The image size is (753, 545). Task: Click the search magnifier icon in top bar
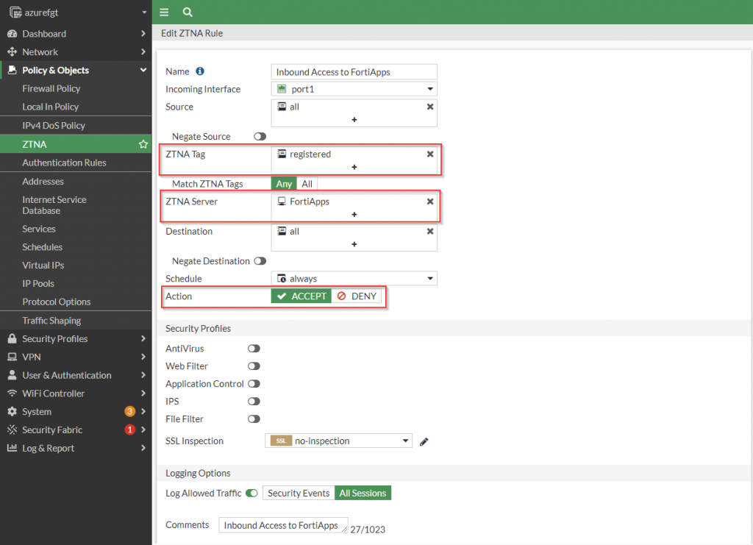pyautogui.click(x=188, y=13)
